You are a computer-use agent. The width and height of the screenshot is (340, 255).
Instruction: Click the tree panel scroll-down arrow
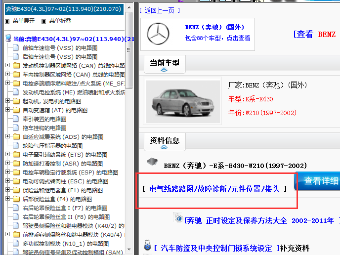tap(129, 250)
